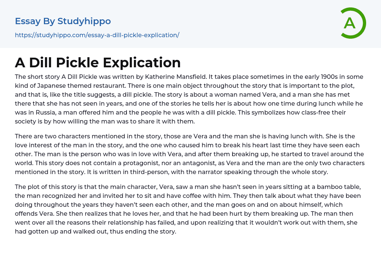Click the third paragraph's opening "The plot of this story"
381x257 pixels.
[45, 187]
